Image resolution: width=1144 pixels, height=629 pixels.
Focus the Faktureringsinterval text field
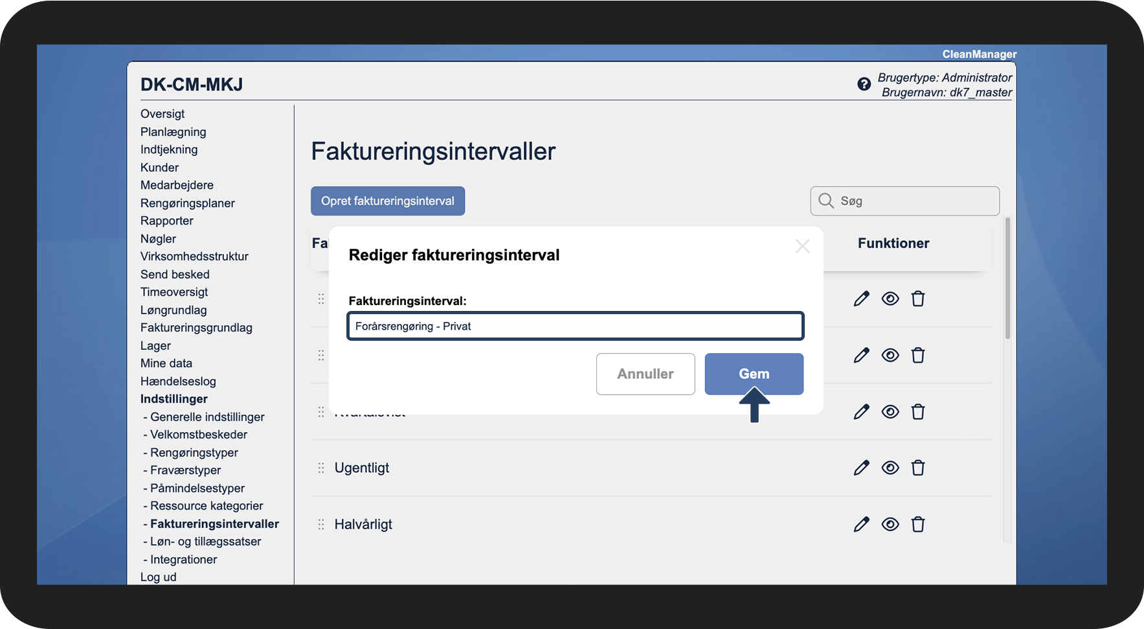click(576, 326)
